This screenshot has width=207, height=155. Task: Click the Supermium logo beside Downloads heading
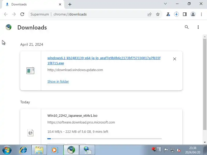tap(9, 27)
